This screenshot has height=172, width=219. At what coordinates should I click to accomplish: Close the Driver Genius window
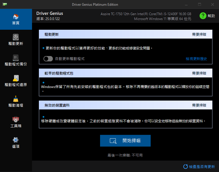coord(212,5)
